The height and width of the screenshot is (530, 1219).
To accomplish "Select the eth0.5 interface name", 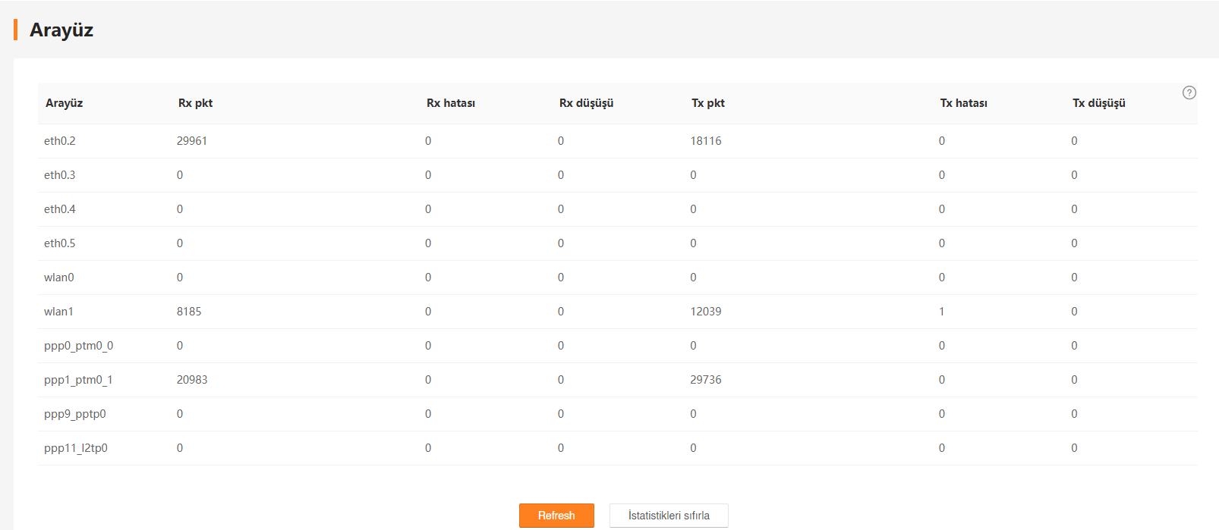I will [x=60, y=243].
